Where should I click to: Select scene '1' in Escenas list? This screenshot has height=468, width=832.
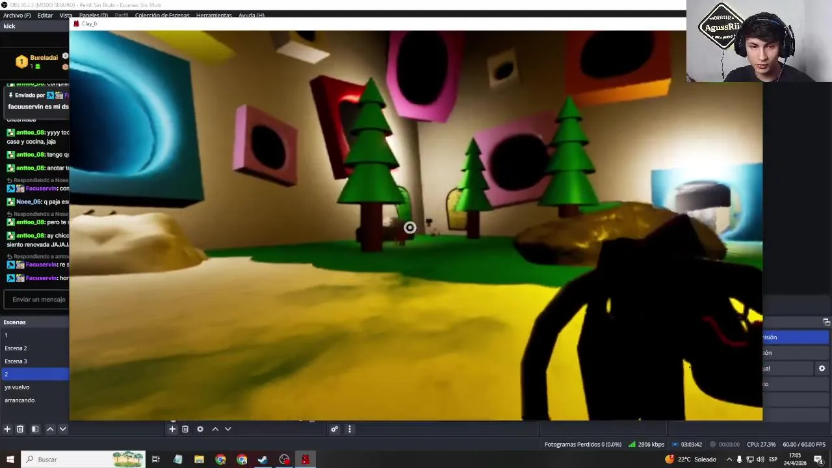click(34, 335)
